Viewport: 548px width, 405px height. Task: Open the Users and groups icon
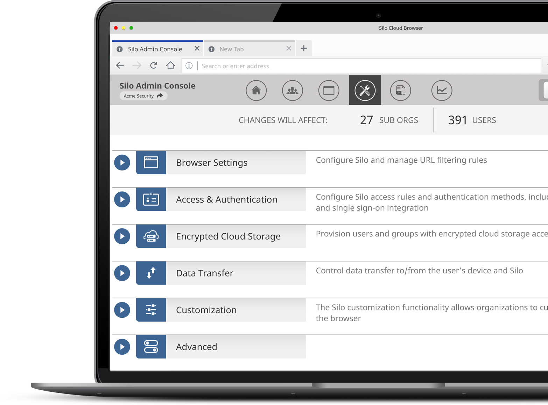coord(293,90)
